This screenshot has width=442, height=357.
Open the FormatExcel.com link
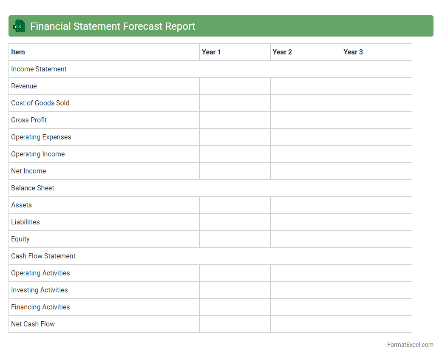pyautogui.click(x=410, y=345)
